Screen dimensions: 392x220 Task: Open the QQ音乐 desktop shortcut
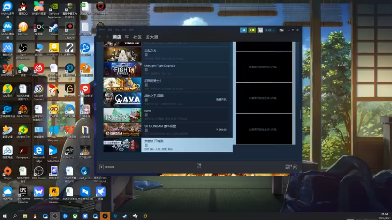click(x=7, y=90)
